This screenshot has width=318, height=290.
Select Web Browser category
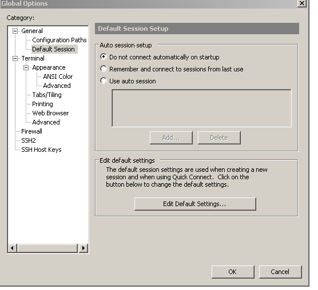pos(50,113)
